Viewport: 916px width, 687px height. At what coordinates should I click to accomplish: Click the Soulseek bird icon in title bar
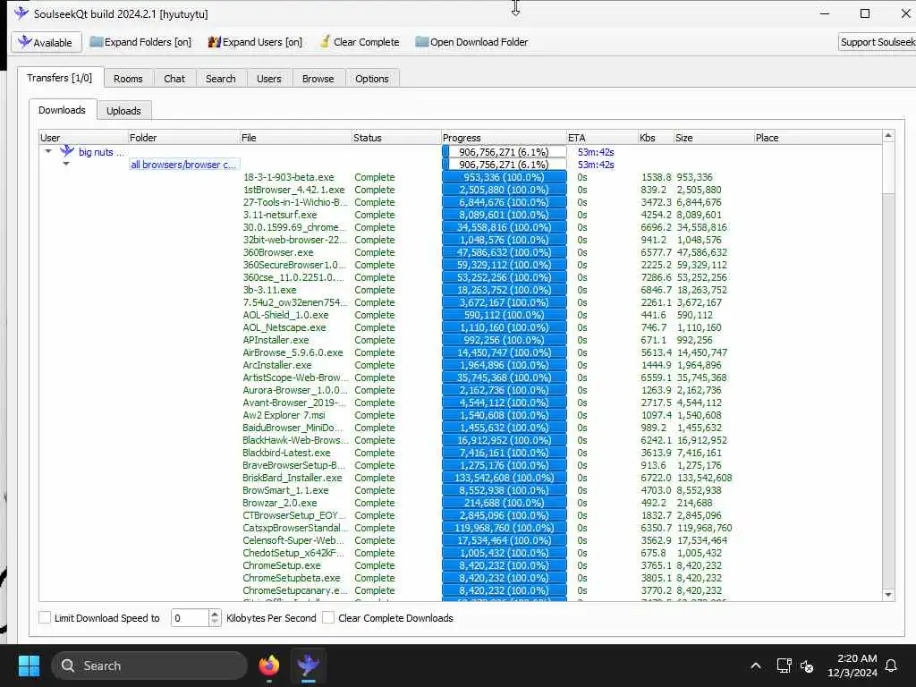(21, 13)
